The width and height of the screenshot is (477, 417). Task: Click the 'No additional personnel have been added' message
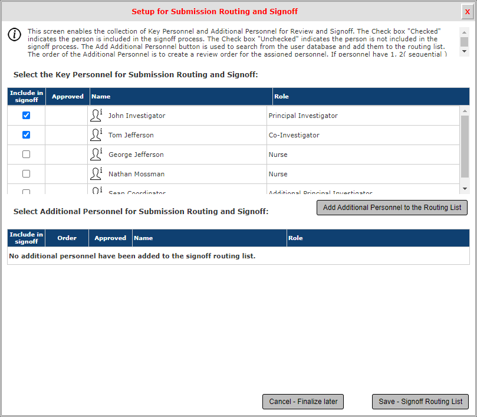pyautogui.click(x=132, y=256)
